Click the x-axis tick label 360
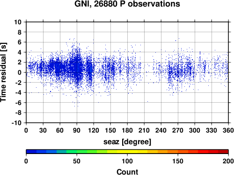The image size is (234, 175). (228, 130)
